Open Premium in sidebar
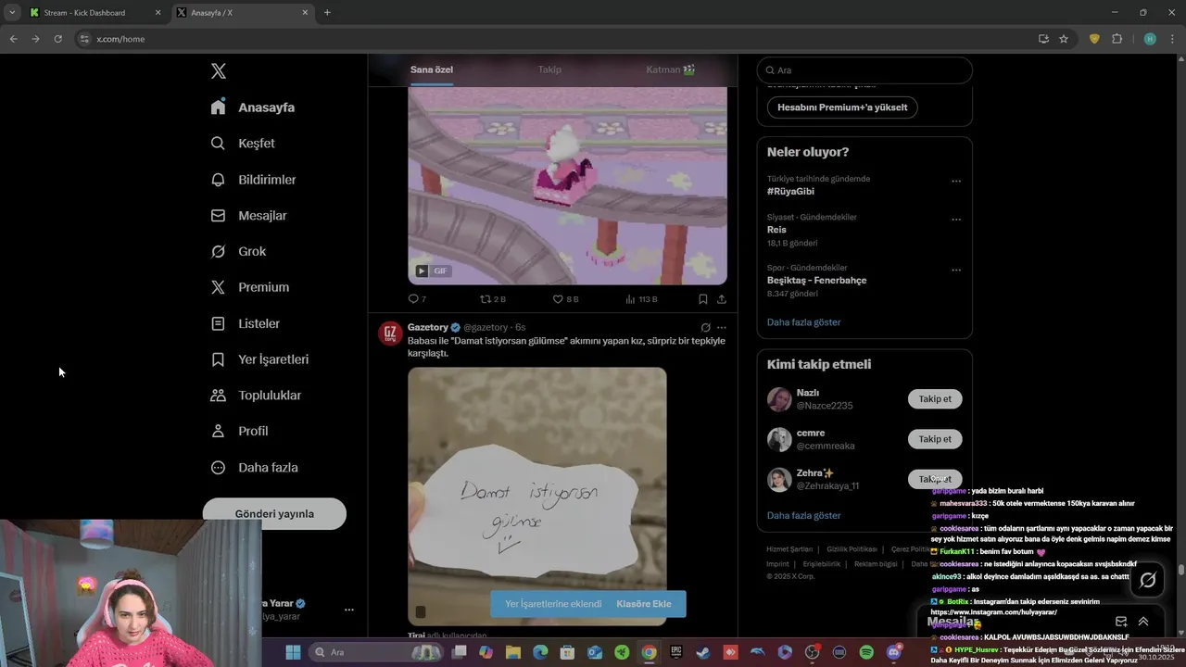Screen dimensions: 1186x667 click(250, 287)
